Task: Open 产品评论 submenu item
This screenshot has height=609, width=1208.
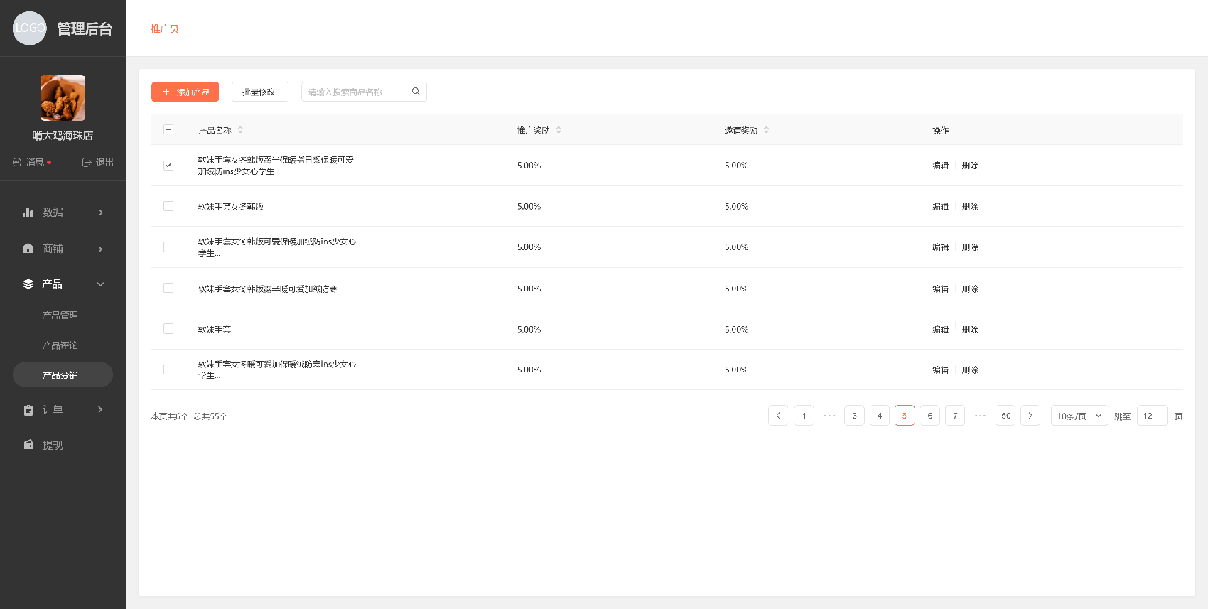Action: point(60,345)
